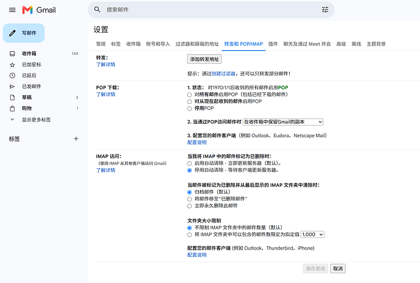420x283 pixels.
Task: Open the main menu hamburger icon
Action: coord(12,10)
